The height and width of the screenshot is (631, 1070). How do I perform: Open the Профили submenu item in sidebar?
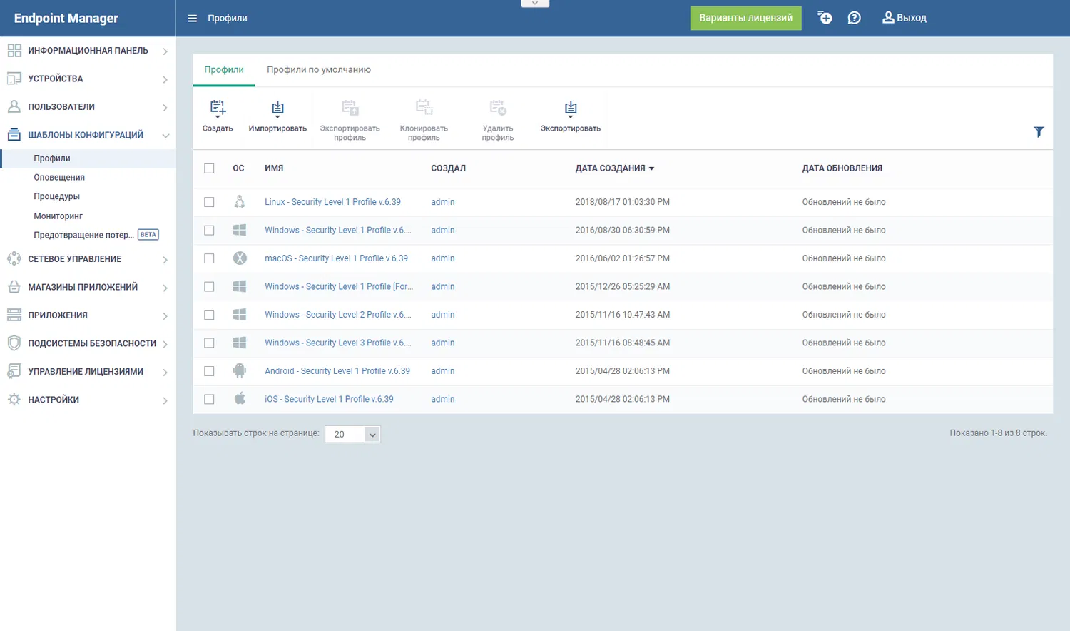click(x=52, y=158)
